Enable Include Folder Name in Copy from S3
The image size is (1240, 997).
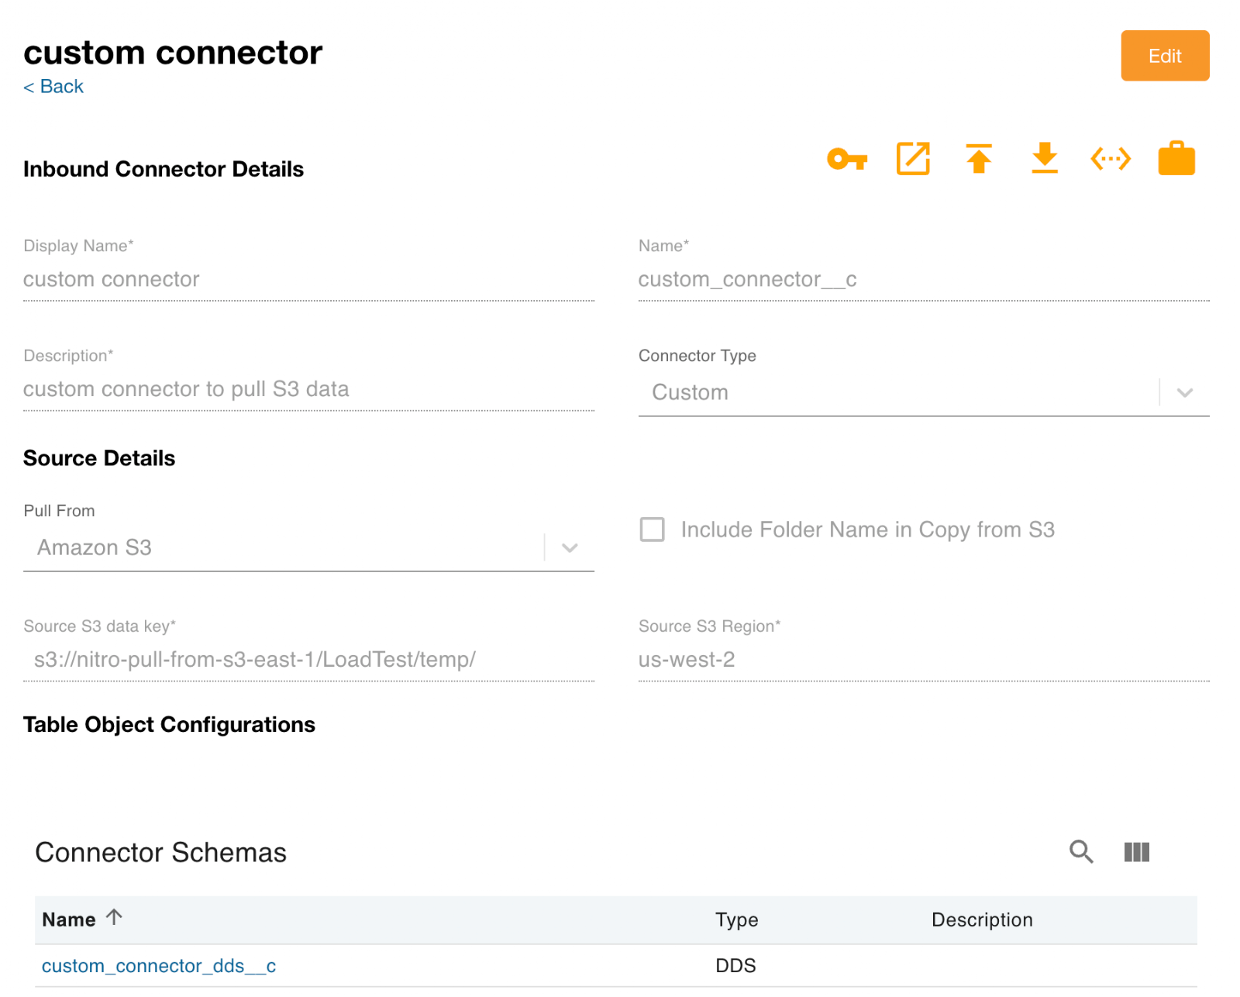coord(652,530)
